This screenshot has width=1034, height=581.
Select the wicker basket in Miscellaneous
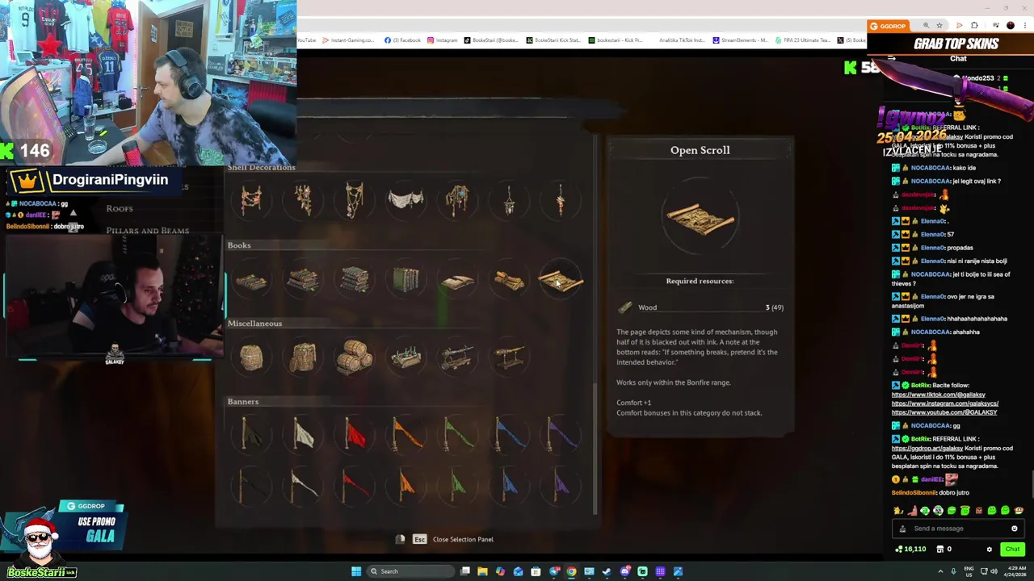tap(251, 357)
